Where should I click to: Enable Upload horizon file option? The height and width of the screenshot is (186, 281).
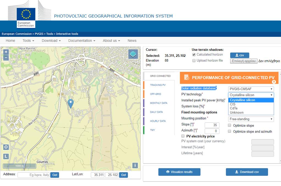pos(194,60)
